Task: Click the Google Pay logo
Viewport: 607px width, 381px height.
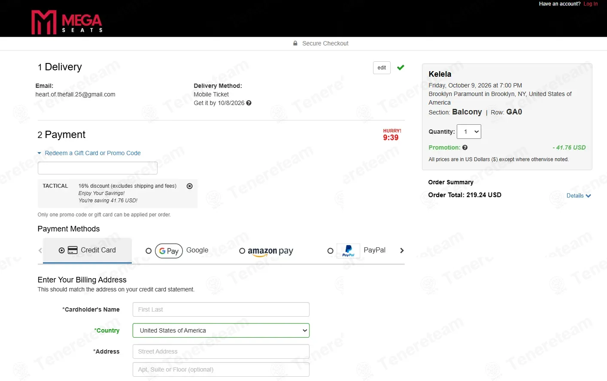Action: [169, 251]
